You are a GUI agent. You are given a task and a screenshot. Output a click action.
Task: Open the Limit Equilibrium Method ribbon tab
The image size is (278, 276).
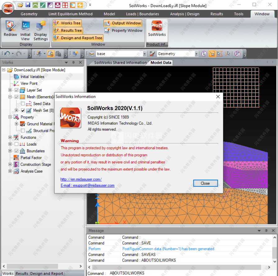pos(71,14)
